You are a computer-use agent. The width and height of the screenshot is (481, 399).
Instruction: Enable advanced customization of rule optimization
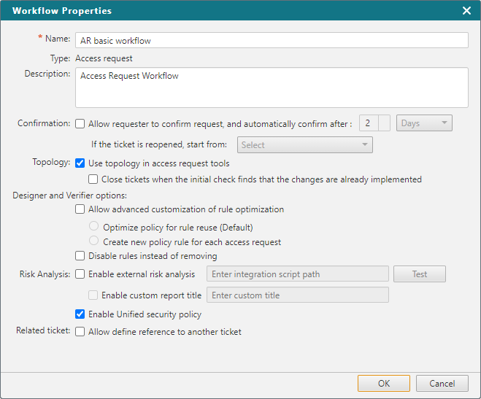pos(80,209)
